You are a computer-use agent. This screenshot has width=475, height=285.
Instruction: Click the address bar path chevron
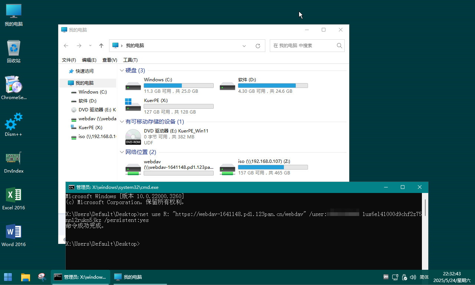122,46
